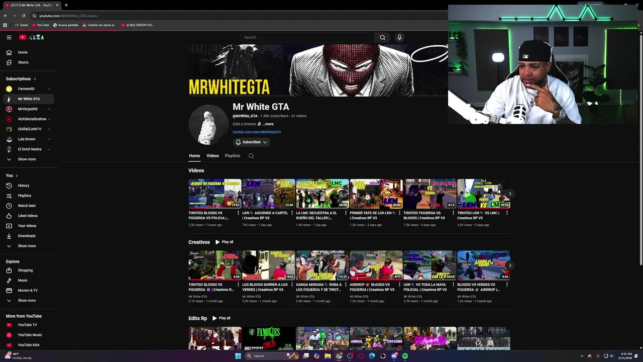Click the YouTube search input field
The height and width of the screenshot is (362, 643).
[307, 37]
